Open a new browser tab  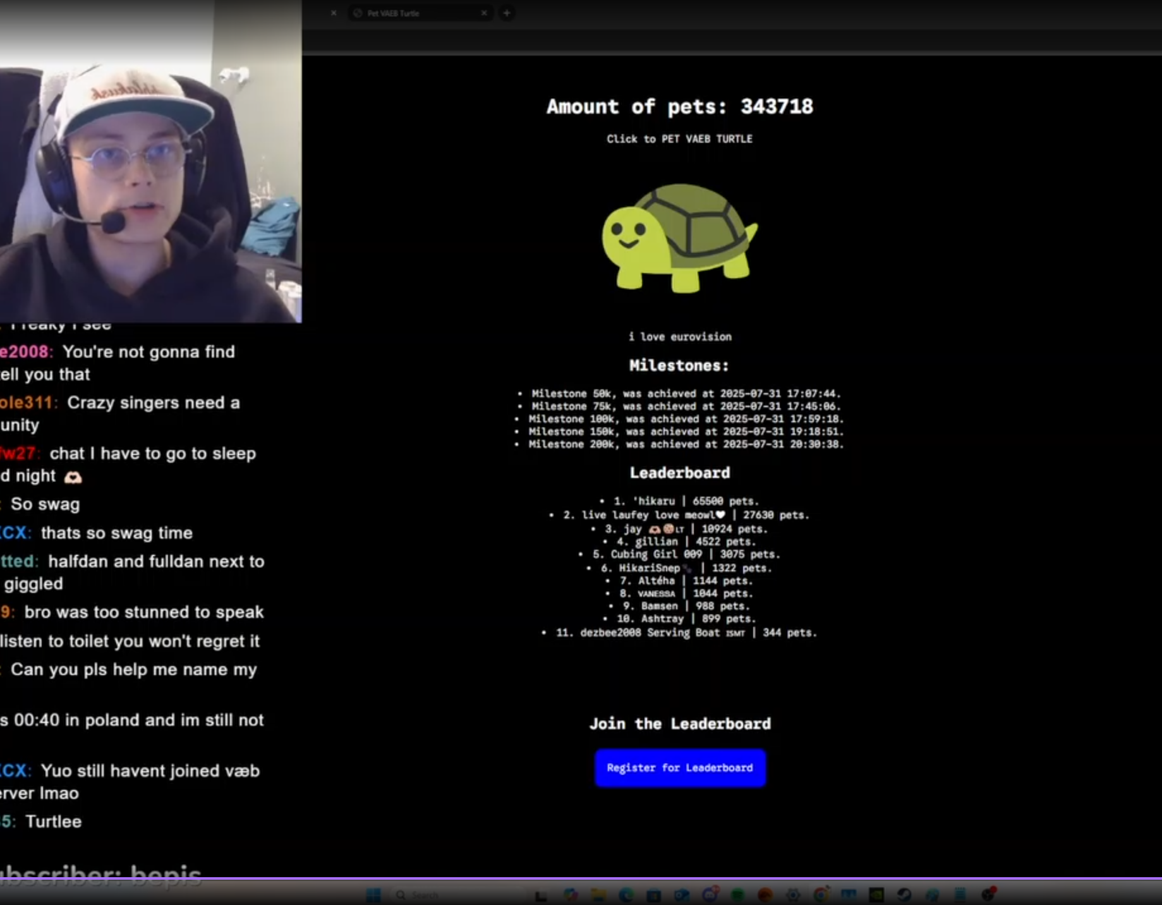(507, 13)
